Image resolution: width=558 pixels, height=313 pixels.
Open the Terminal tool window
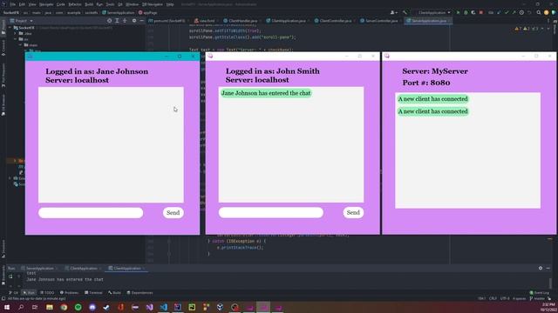point(93,293)
